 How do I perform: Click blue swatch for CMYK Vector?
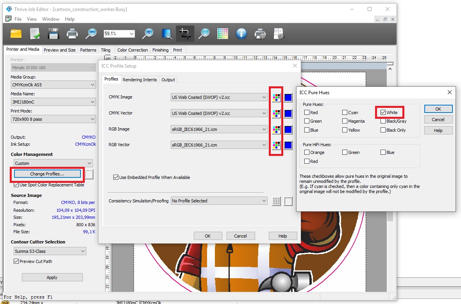(288, 113)
